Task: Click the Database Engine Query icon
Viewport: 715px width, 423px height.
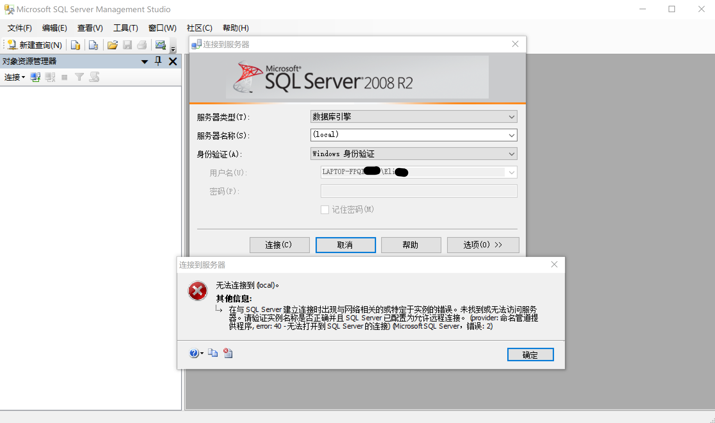Action: click(76, 45)
